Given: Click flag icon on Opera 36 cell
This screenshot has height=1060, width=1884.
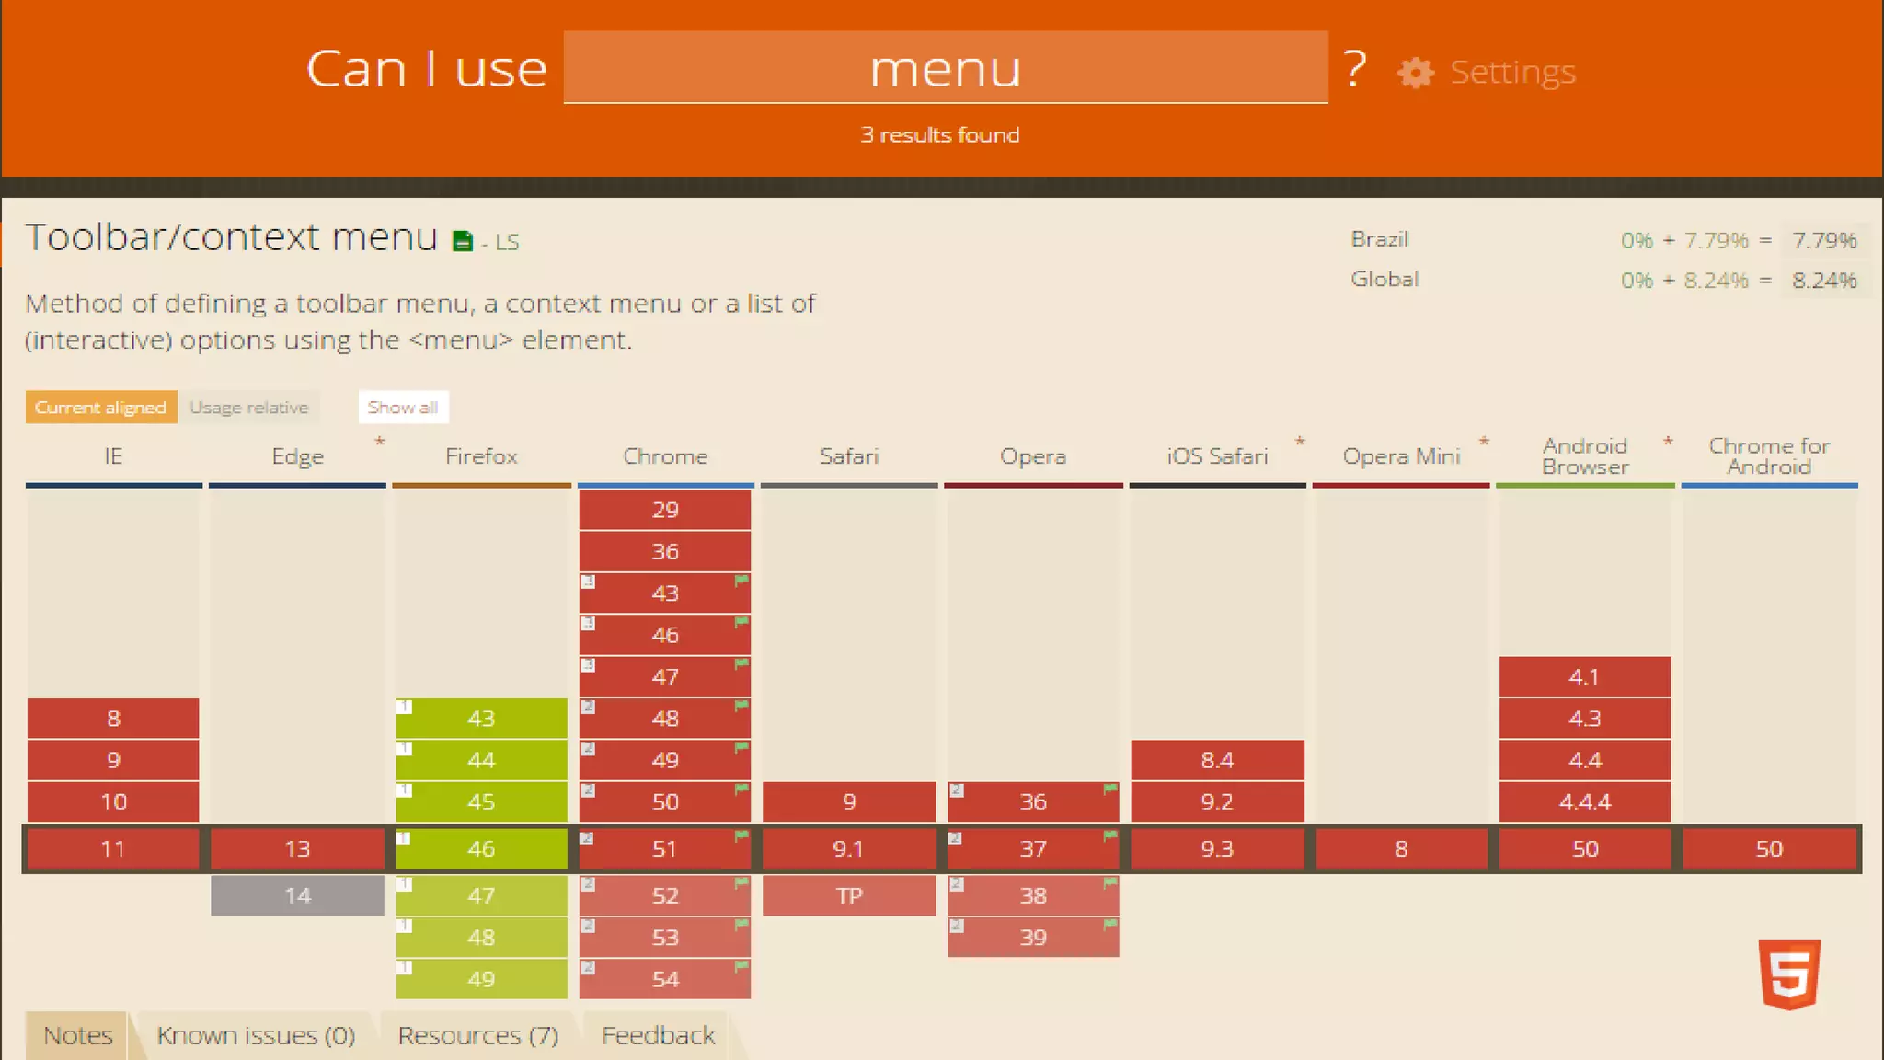Looking at the screenshot, I should 1110,789.
